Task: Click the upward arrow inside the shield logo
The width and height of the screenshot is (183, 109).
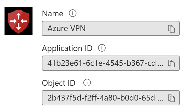Action: click(18, 16)
